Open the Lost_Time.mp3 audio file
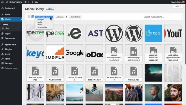The width and height of the screenshot is (186, 105). pyautogui.click(x=94, y=73)
